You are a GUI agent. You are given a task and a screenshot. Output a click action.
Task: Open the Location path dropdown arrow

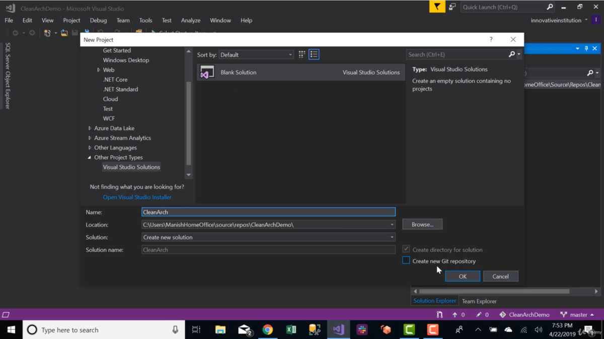tap(392, 224)
